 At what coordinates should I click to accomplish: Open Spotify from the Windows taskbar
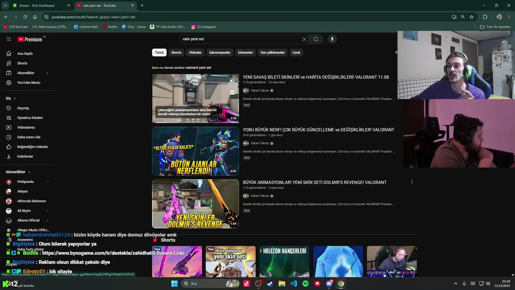pos(305,284)
